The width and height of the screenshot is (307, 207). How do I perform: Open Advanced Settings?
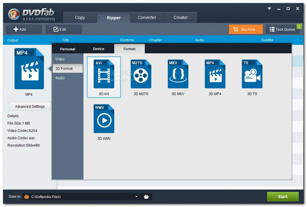tap(30, 107)
